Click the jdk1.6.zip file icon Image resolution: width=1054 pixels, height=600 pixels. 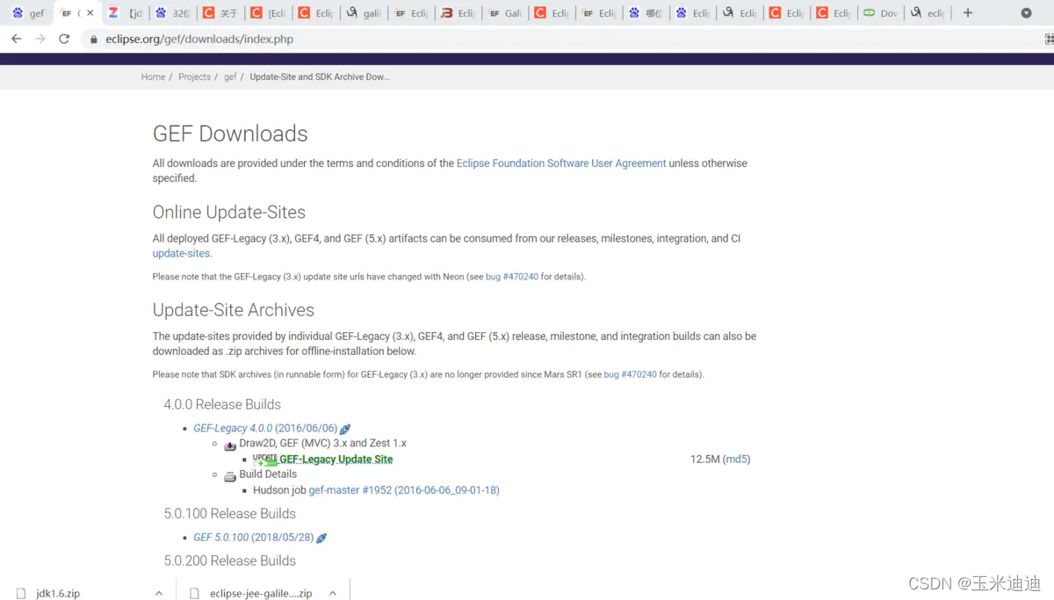coord(20,593)
